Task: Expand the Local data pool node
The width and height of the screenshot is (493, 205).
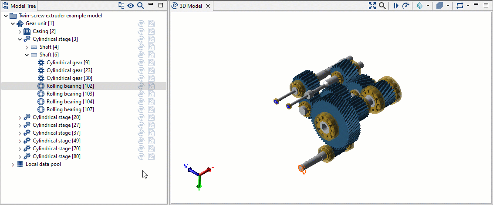Action: pyautogui.click(x=13, y=165)
